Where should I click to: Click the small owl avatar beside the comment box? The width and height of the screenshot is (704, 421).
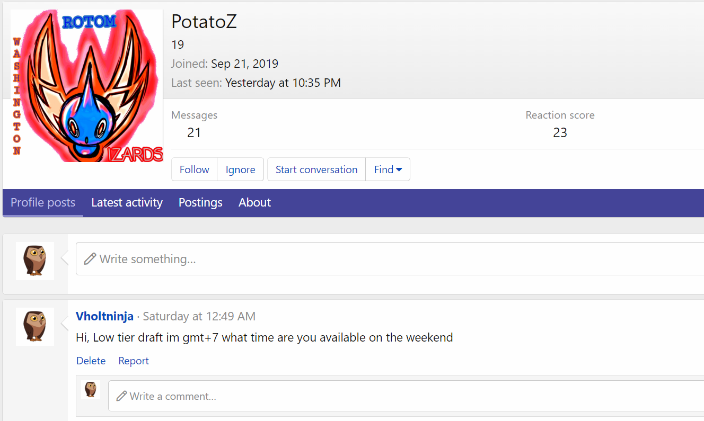point(91,390)
